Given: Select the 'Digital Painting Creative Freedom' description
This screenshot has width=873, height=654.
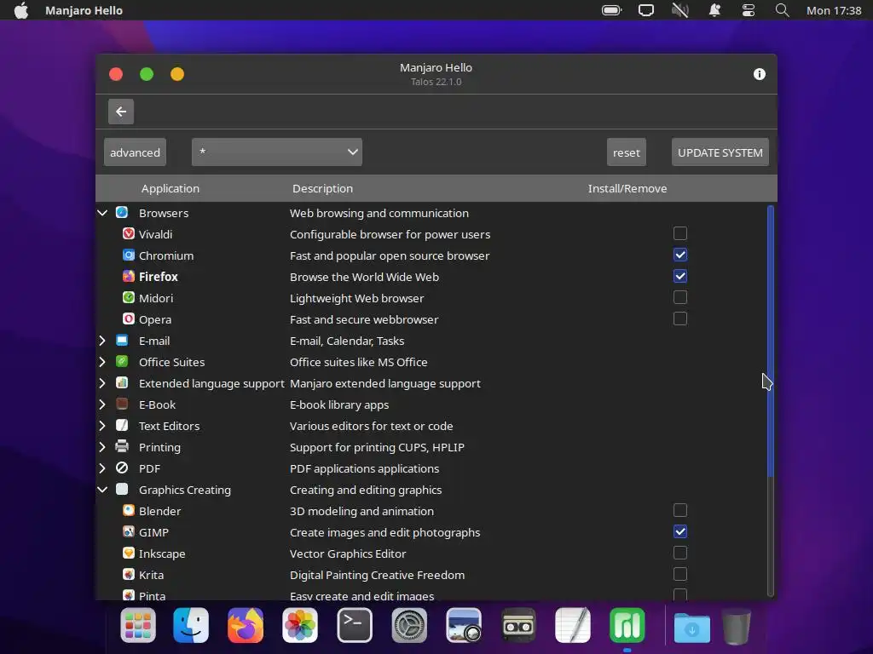Looking at the screenshot, I should [377, 575].
